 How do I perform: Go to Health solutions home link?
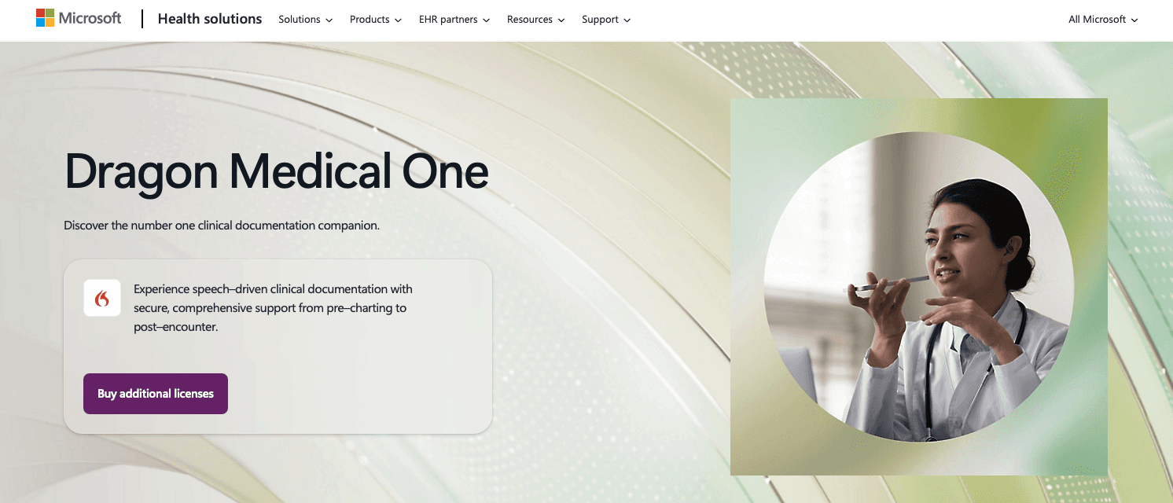pyautogui.click(x=210, y=19)
